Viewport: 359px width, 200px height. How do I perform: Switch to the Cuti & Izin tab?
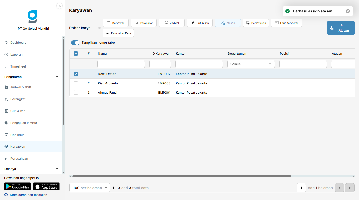[x=200, y=23]
